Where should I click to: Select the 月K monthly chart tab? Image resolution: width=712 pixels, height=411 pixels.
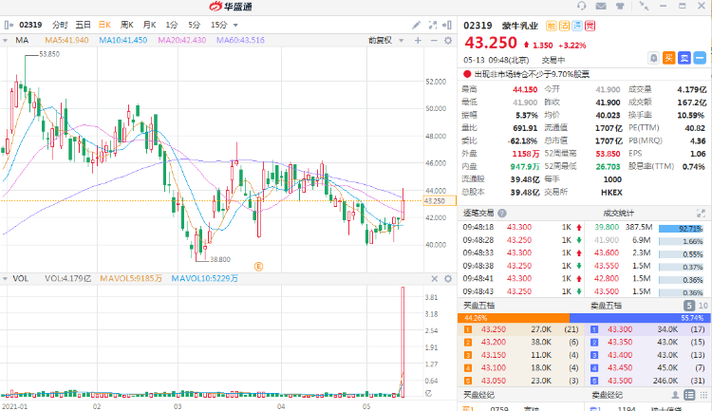click(x=149, y=25)
